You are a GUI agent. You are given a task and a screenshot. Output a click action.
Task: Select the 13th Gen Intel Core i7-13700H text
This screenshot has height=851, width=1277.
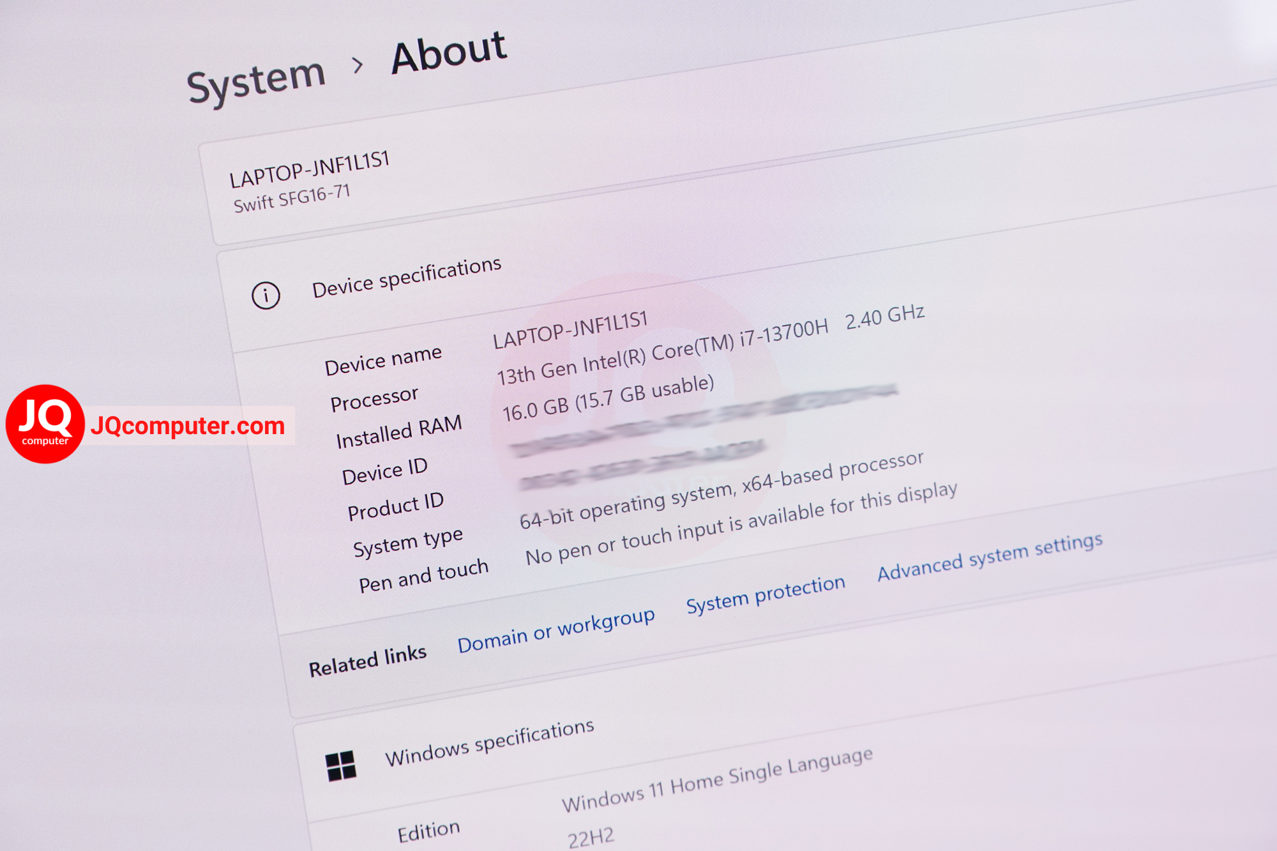click(x=663, y=352)
